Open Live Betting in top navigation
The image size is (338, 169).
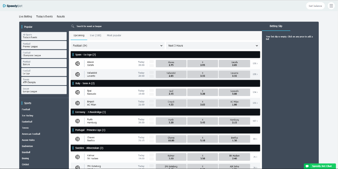(x=25, y=17)
